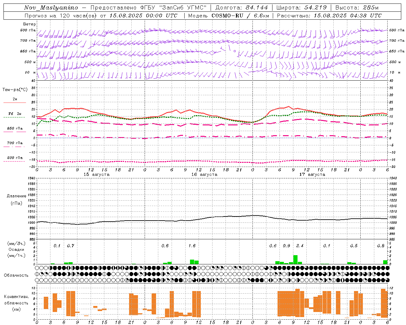
Task: Click the 'Ветер' wind panel label
Action: point(29,24)
